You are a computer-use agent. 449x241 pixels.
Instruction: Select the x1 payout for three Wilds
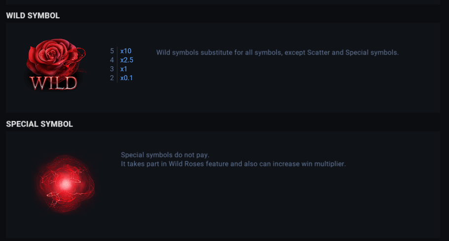point(124,69)
